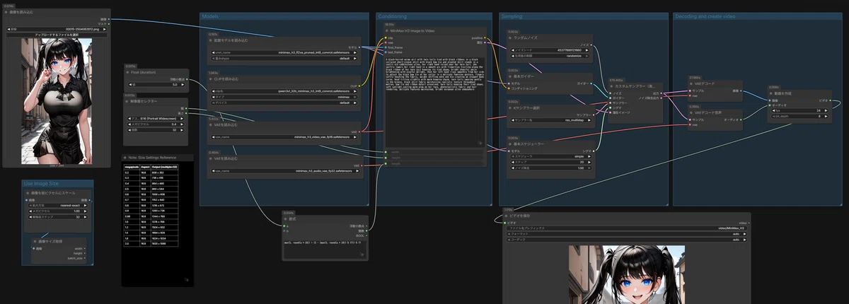
Task: Click the ノイズ除去 denoise value field
Action: click(550, 168)
